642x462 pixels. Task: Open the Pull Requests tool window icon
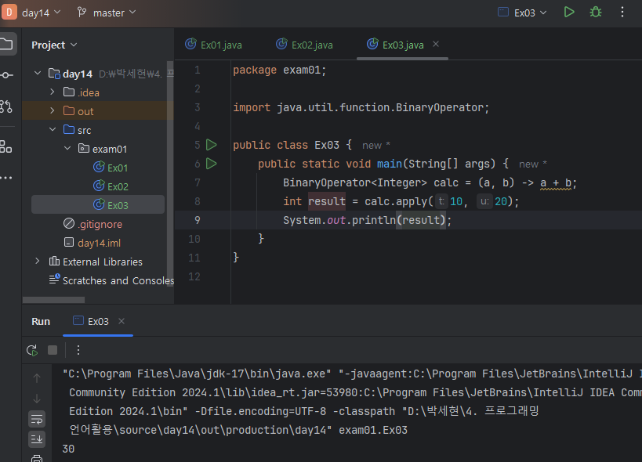(6, 106)
